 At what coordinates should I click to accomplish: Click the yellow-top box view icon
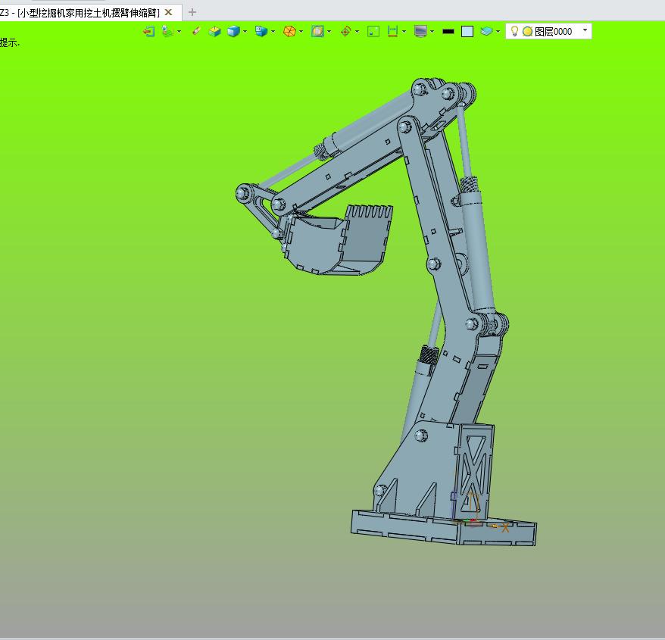pos(215,31)
